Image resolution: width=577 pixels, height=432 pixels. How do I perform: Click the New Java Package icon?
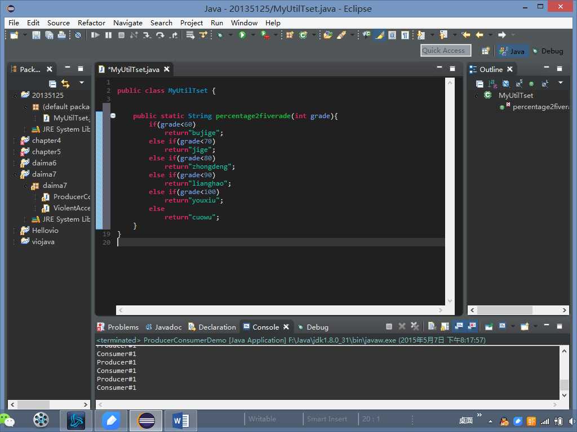pos(290,35)
